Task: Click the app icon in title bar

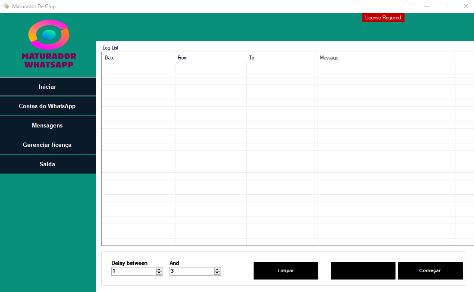Action: 6,6
